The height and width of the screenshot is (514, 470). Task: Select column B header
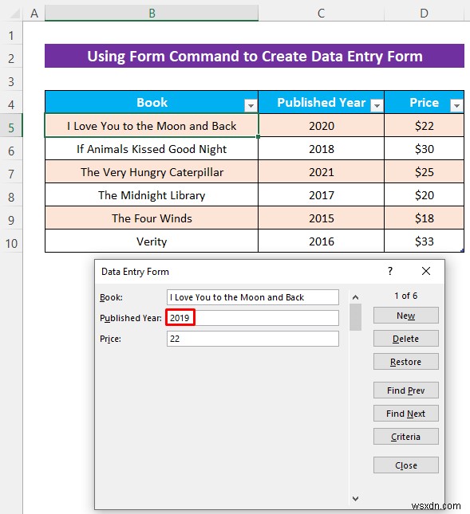[x=152, y=13]
